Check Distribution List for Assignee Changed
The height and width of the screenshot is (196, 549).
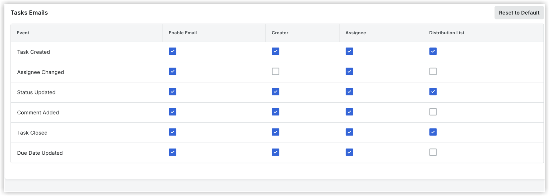(x=433, y=71)
